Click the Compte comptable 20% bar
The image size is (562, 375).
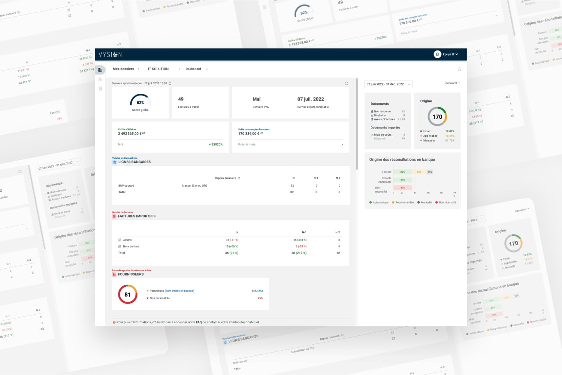(402, 180)
